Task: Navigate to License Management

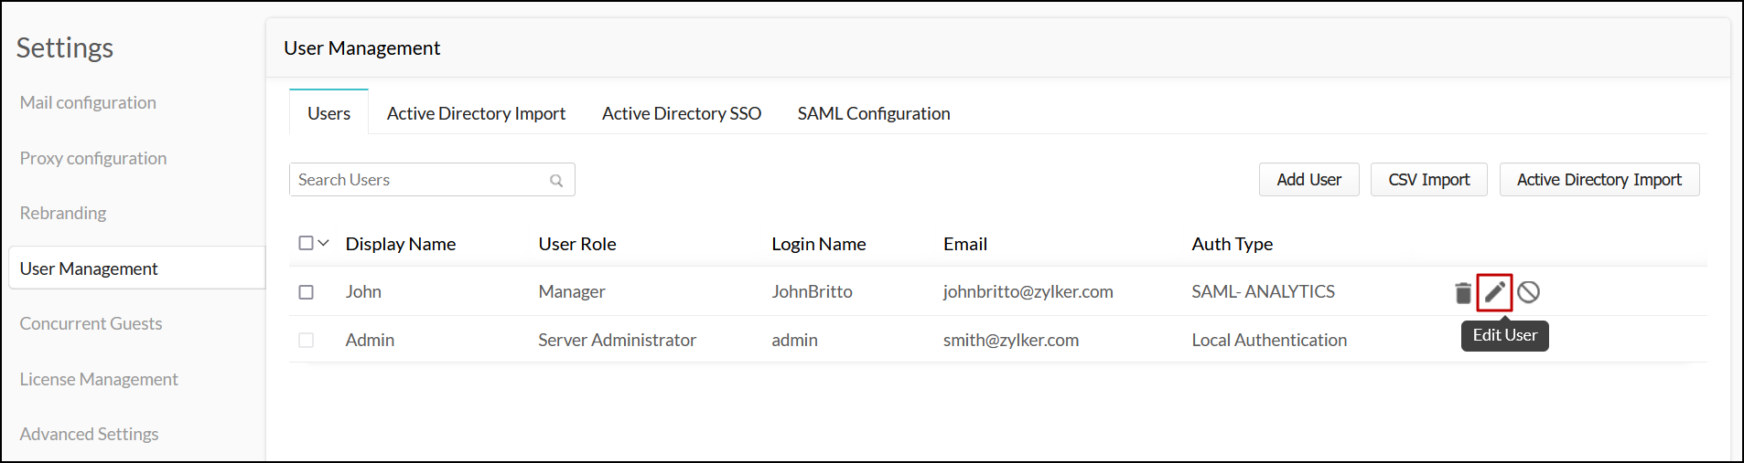Action: (x=99, y=379)
